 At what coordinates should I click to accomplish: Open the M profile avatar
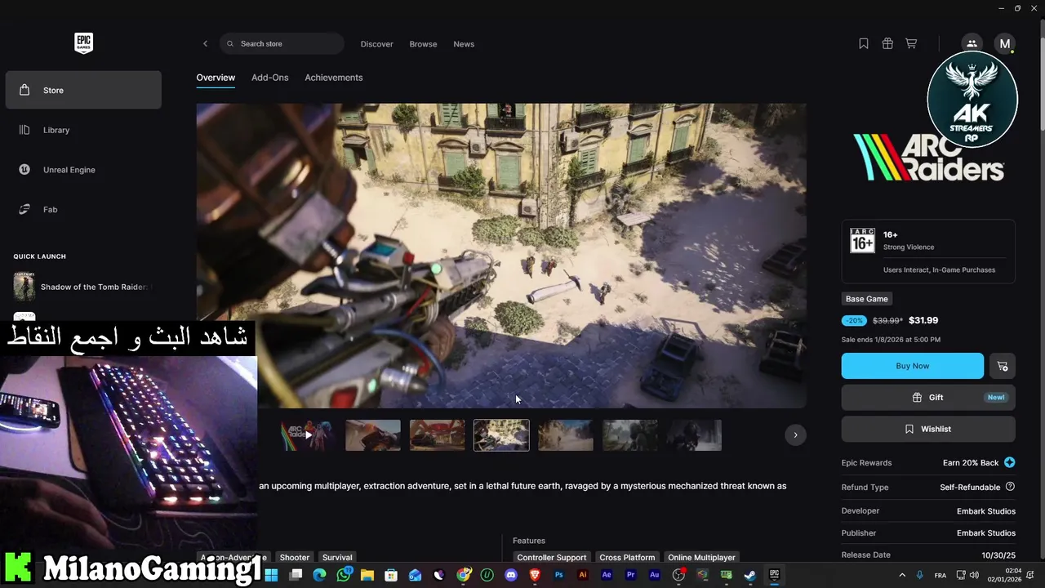[x=1004, y=44]
